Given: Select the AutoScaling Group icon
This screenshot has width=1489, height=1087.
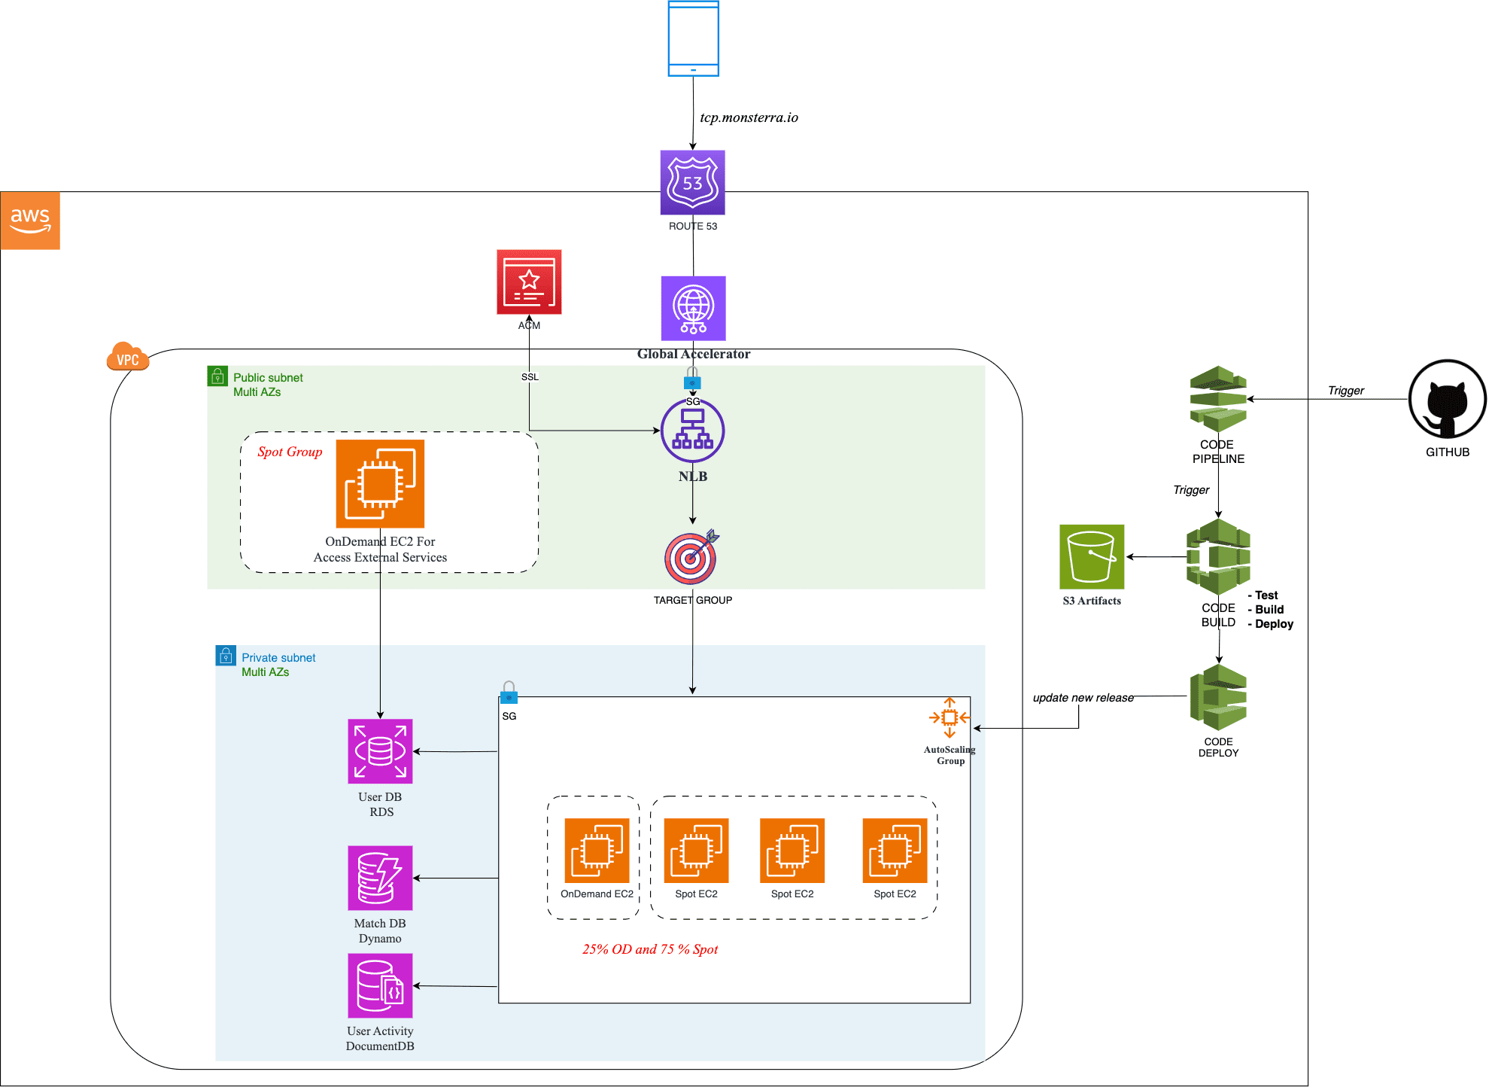Looking at the screenshot, I should (950, 717).
